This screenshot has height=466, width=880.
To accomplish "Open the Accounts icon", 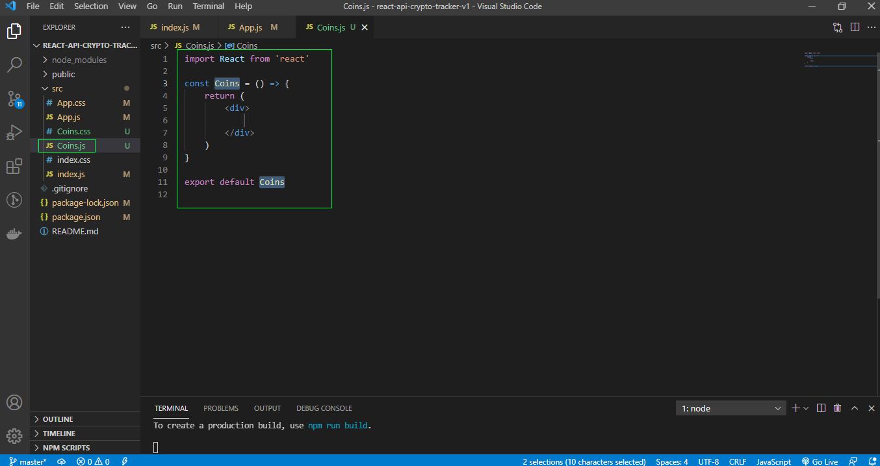I will (14, 402).
